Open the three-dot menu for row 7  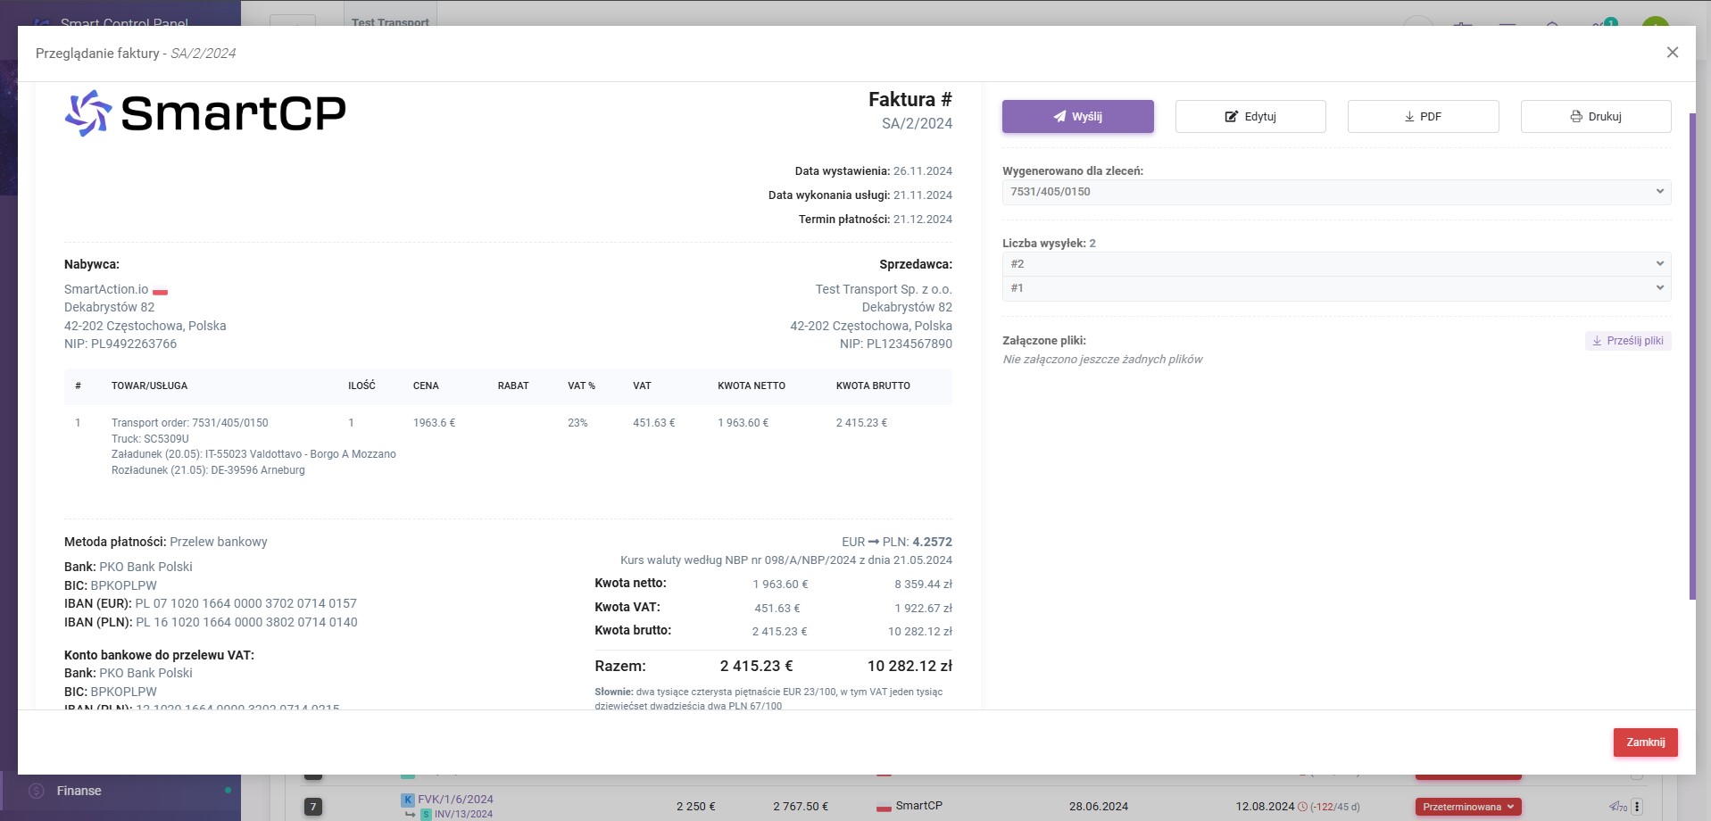click(1637, 807)
